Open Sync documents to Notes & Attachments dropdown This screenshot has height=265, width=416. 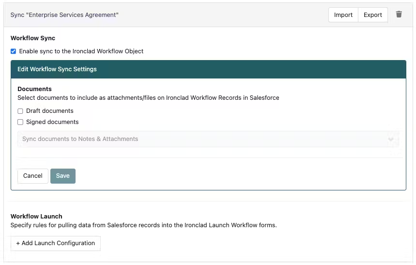pyautogui.click(x=208, y=139)
